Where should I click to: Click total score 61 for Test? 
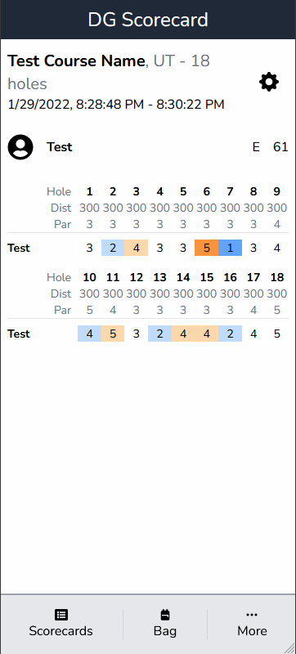(x=280, y=147)
